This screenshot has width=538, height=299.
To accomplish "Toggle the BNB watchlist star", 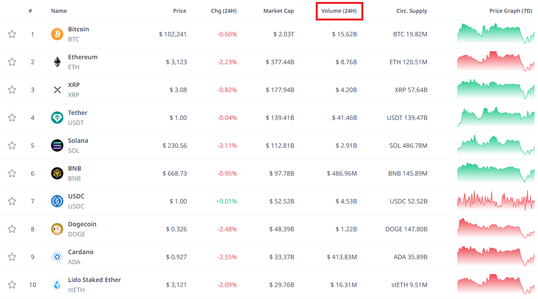I will pos(12,173).
